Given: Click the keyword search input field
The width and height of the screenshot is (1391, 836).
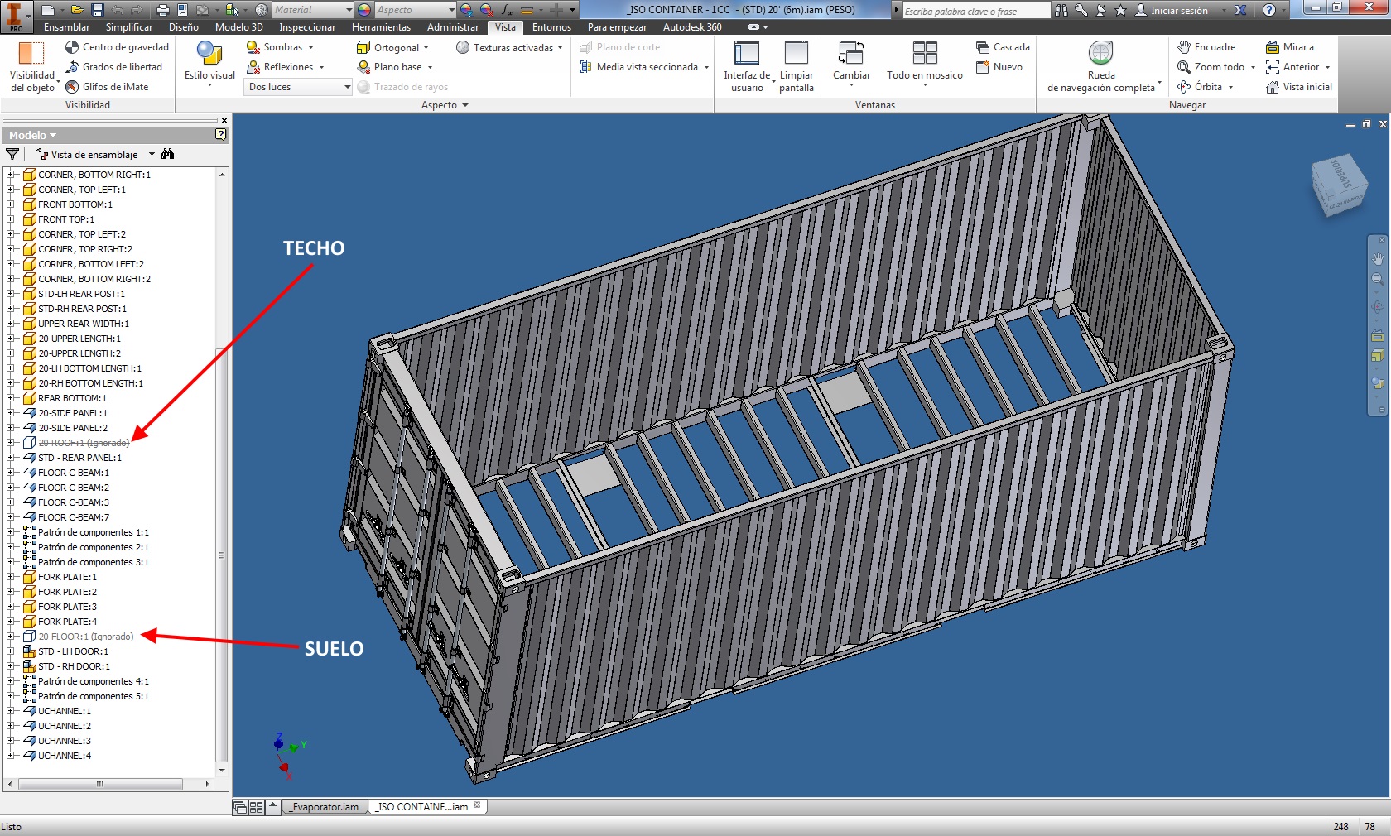Looking at the screenshot, I should coord(975,11).
